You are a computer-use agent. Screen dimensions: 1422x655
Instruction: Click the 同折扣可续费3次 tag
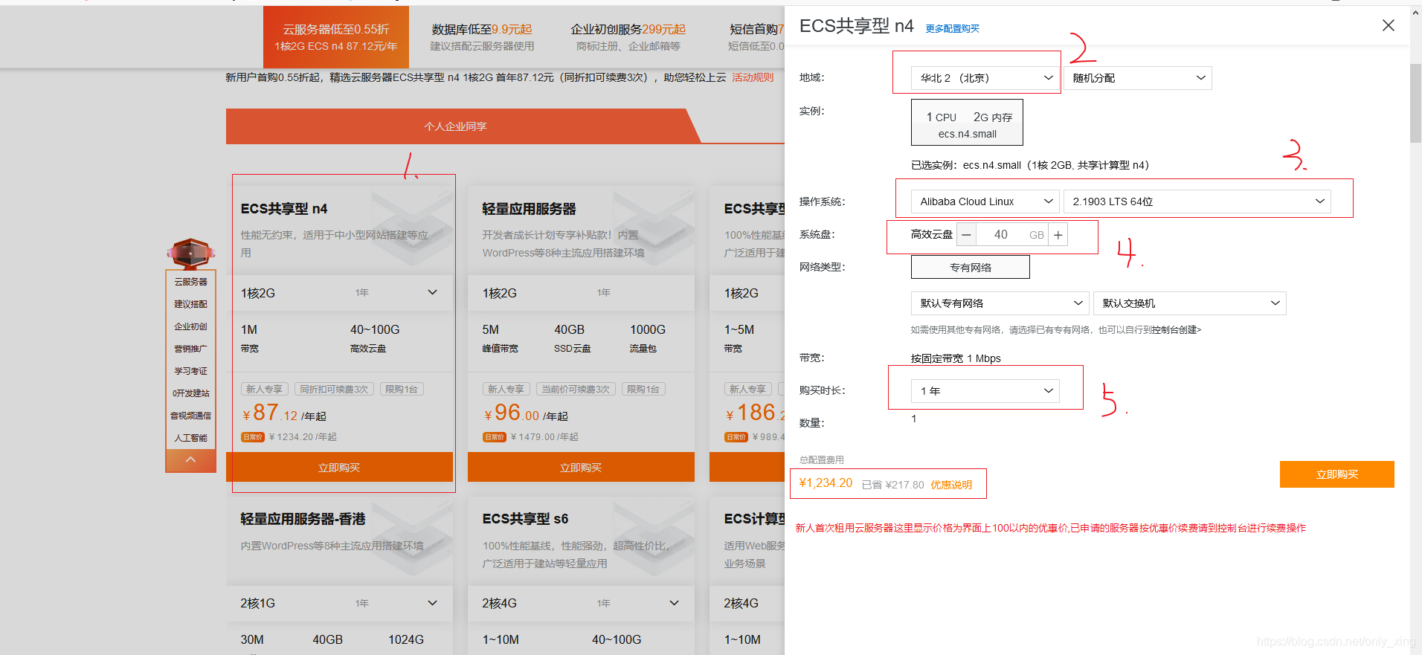[334, 390]
